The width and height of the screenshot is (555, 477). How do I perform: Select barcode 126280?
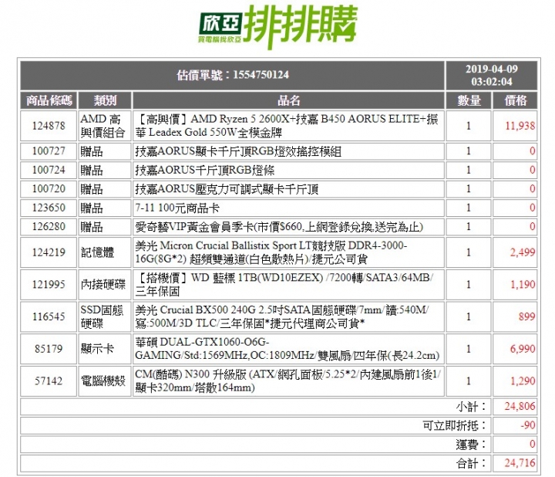point(49,226)
